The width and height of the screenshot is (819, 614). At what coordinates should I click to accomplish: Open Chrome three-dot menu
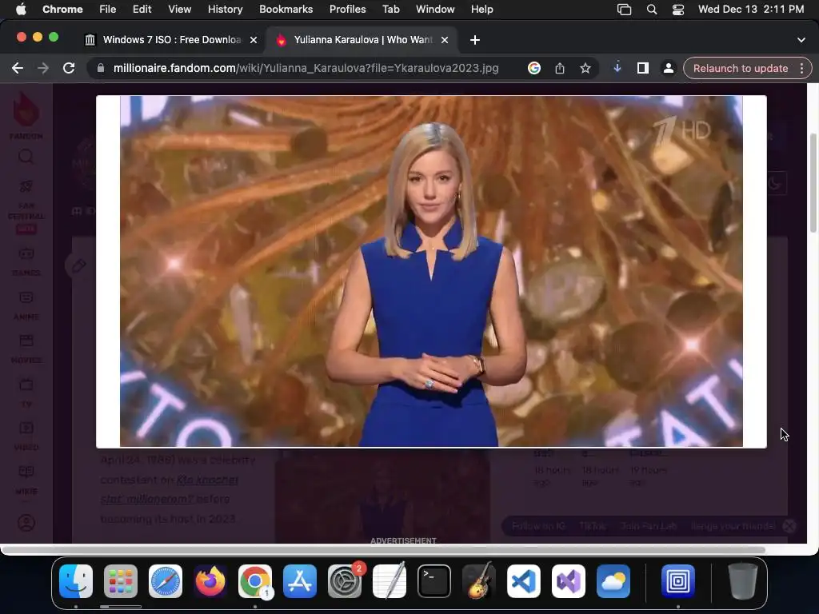pyautogui.click(x=801, y=69)
